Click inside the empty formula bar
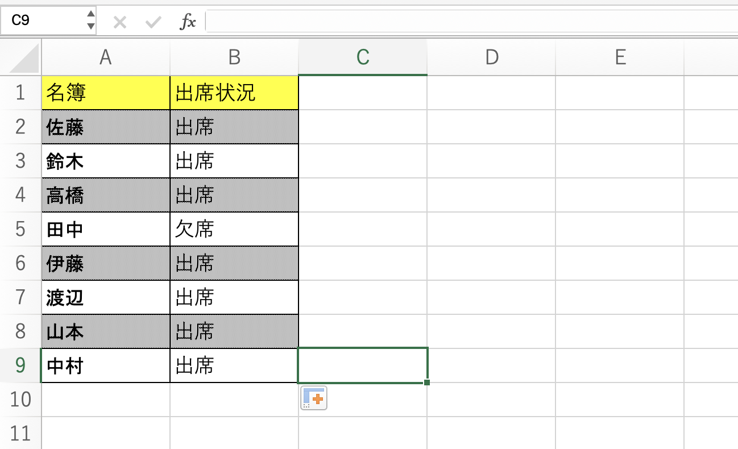The height and width of the screenshot is (449, 738). point(398,21)
